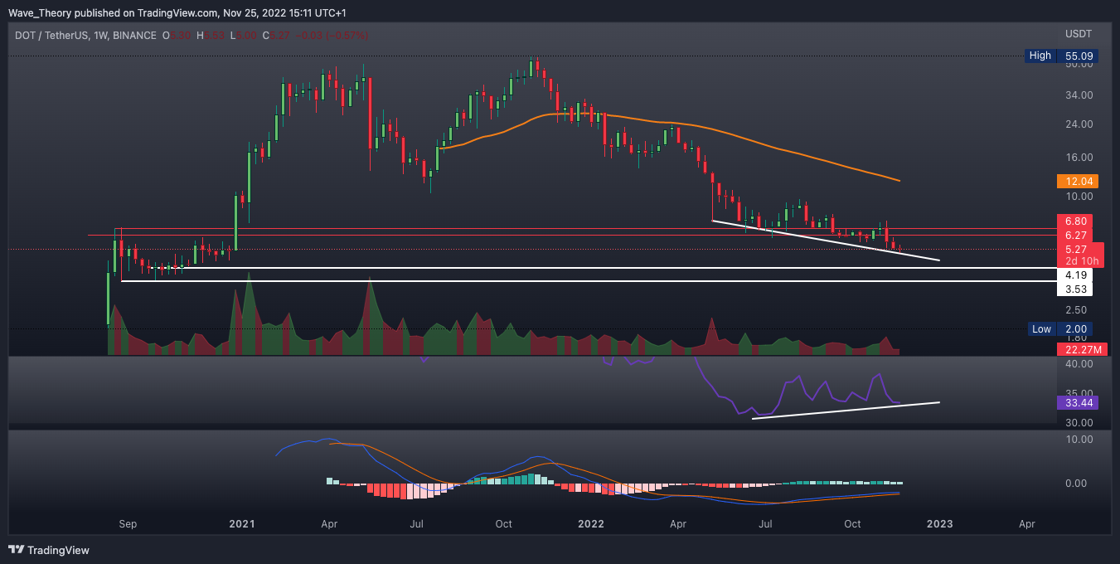The width and height of the screenshot is (1120, 564).
Task: Click the 2021 marker on time axis
Action: 241,524
